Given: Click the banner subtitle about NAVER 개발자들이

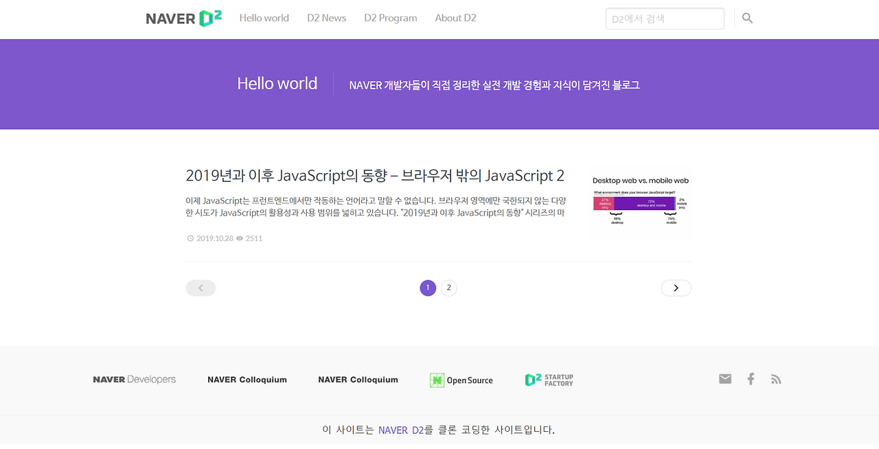Looking at the screenshot, I should [494, 85].
